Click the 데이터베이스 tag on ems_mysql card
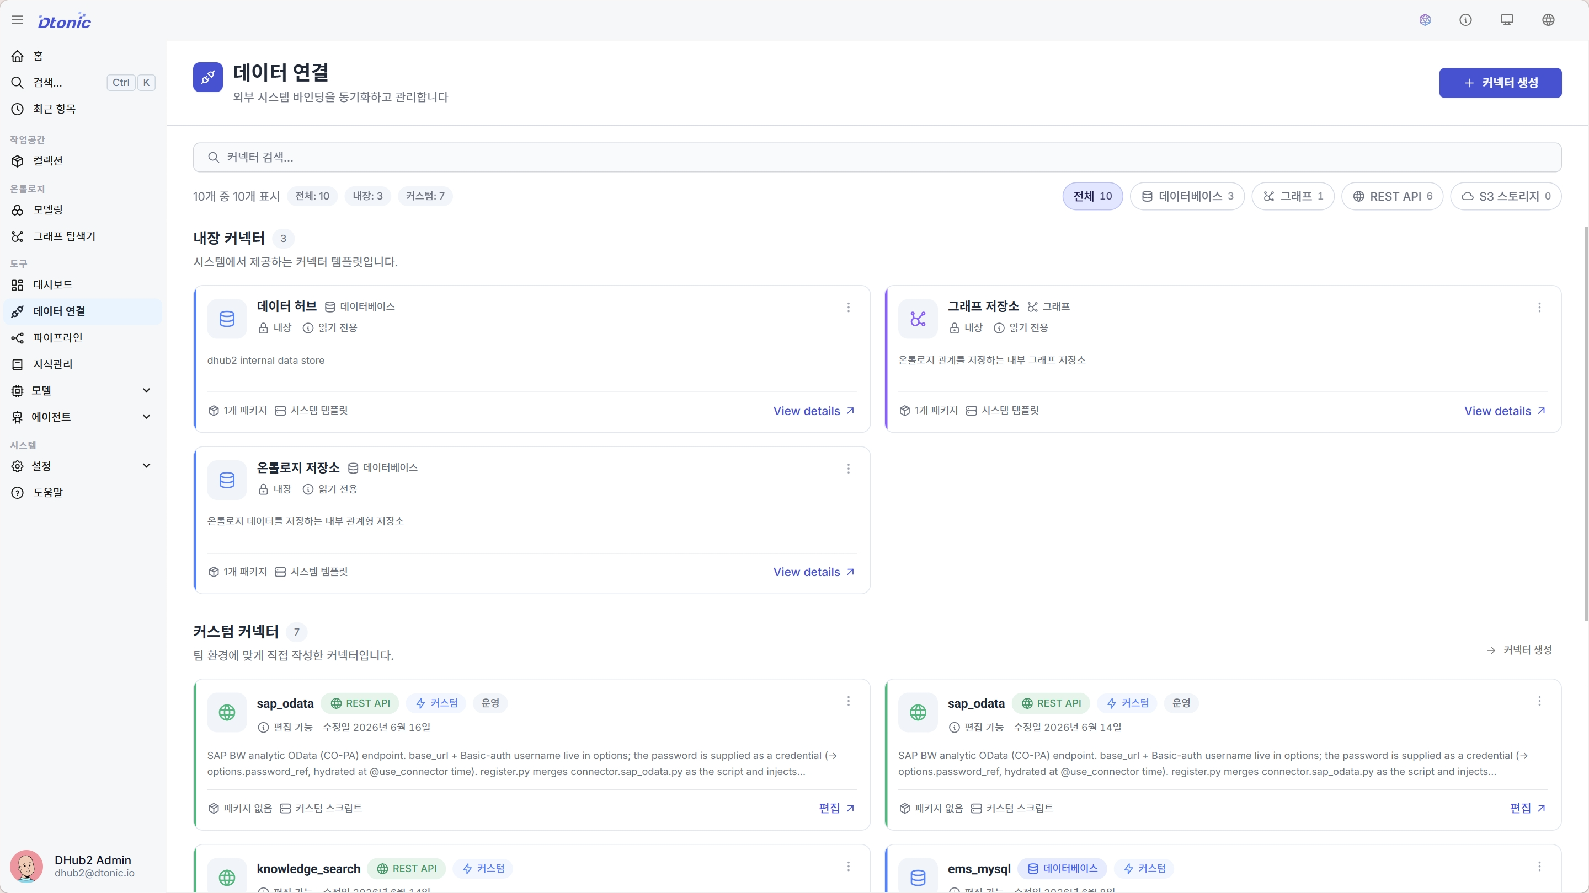This screenshot has width=1589, height=893. click(1062, 869)
